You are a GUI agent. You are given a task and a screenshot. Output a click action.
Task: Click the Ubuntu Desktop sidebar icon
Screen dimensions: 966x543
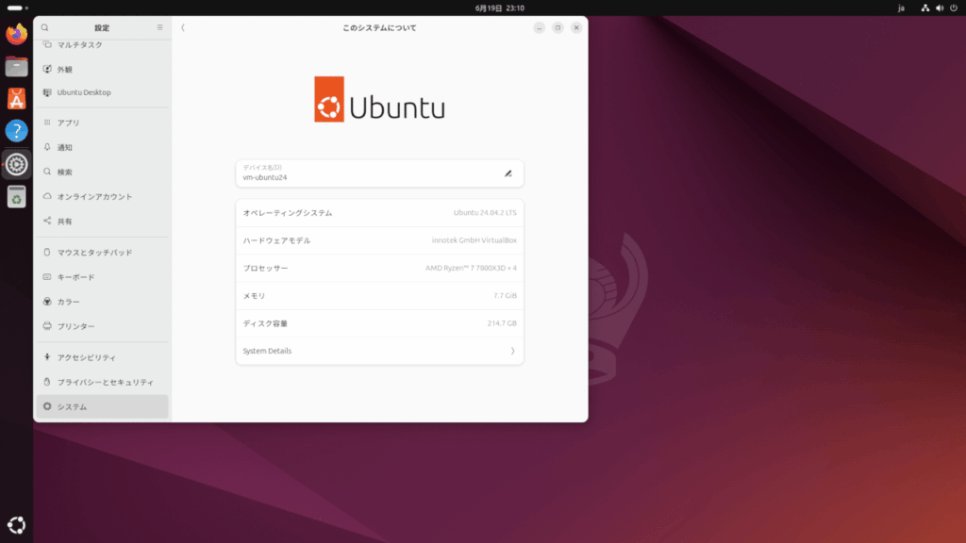(47, 92)
